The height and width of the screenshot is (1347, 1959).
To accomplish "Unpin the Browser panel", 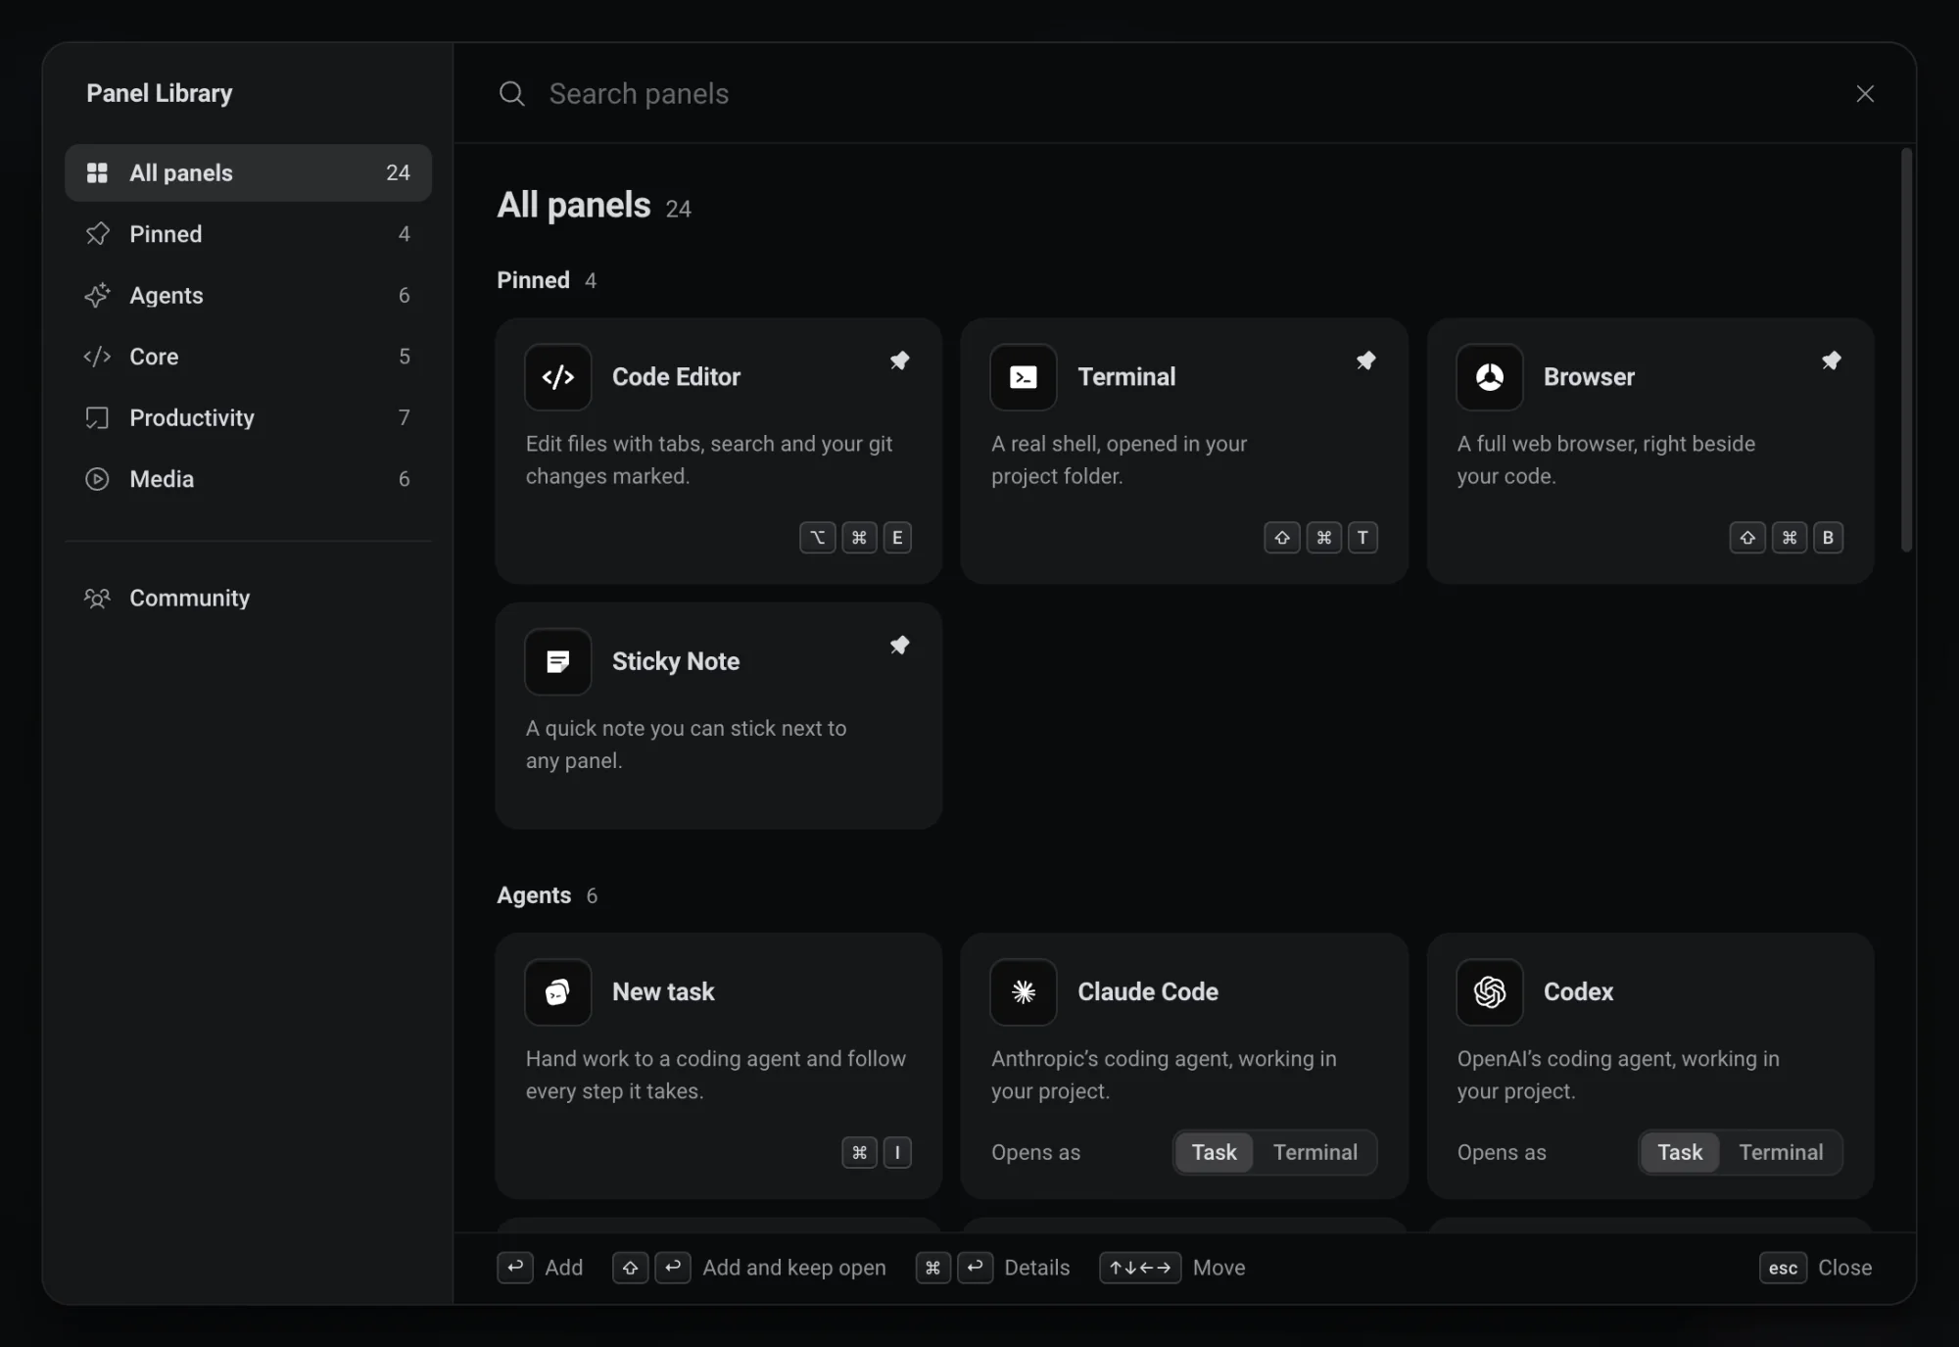I will click(1831, 361).
